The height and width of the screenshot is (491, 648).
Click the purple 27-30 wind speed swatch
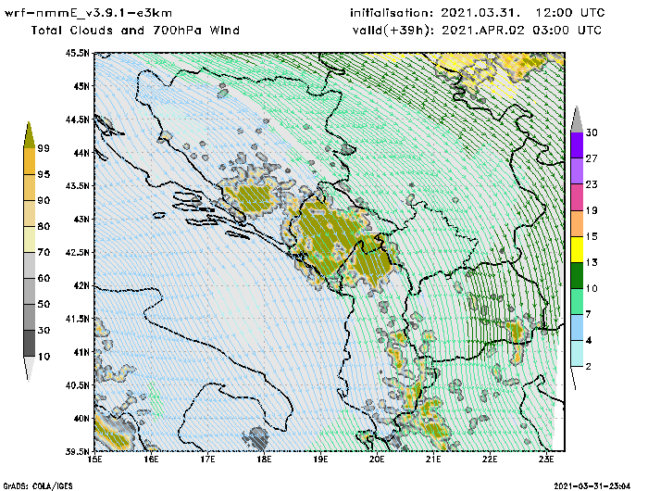click(577, 145)
